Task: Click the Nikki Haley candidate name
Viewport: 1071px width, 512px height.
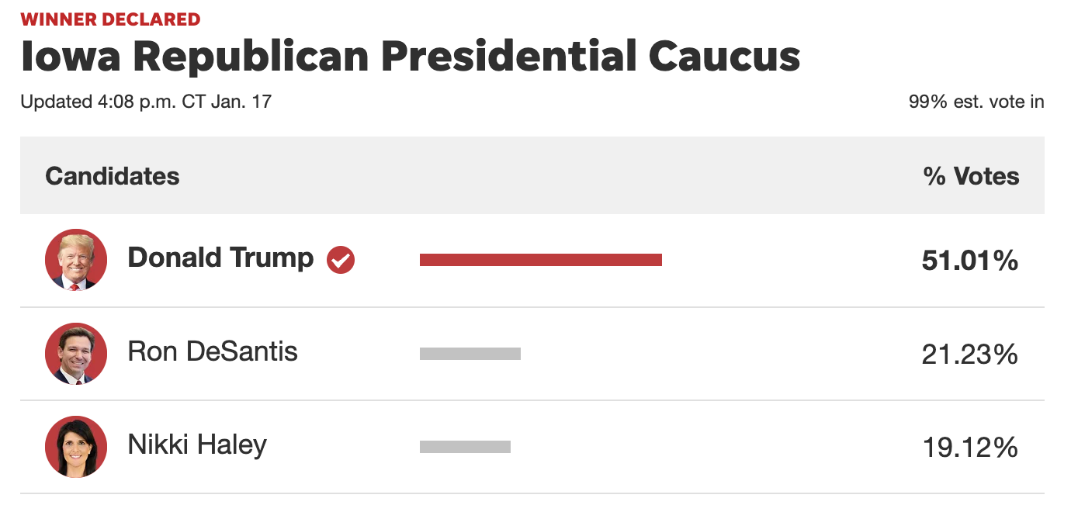Action: (x=197, y=445)
